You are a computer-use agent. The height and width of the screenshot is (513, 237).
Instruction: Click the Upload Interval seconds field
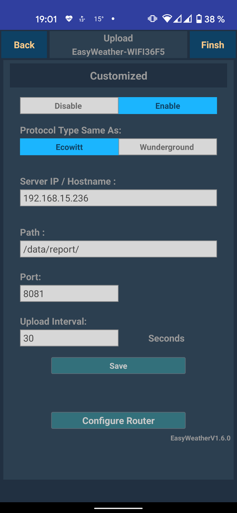click(69, 338)
